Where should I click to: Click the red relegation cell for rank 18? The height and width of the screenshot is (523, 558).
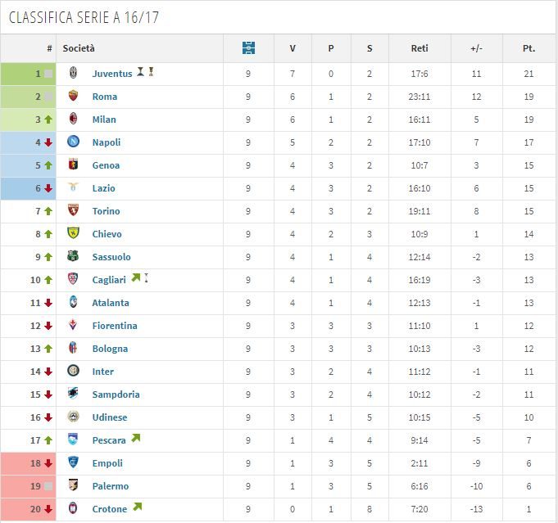28,463
